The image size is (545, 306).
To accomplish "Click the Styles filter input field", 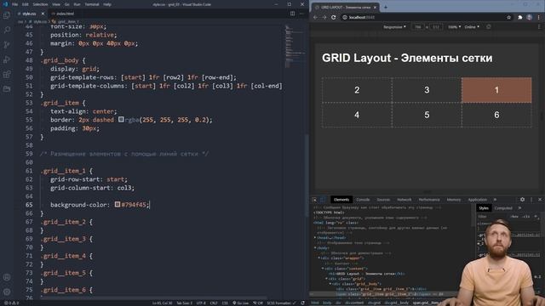I will pos(492,216).
